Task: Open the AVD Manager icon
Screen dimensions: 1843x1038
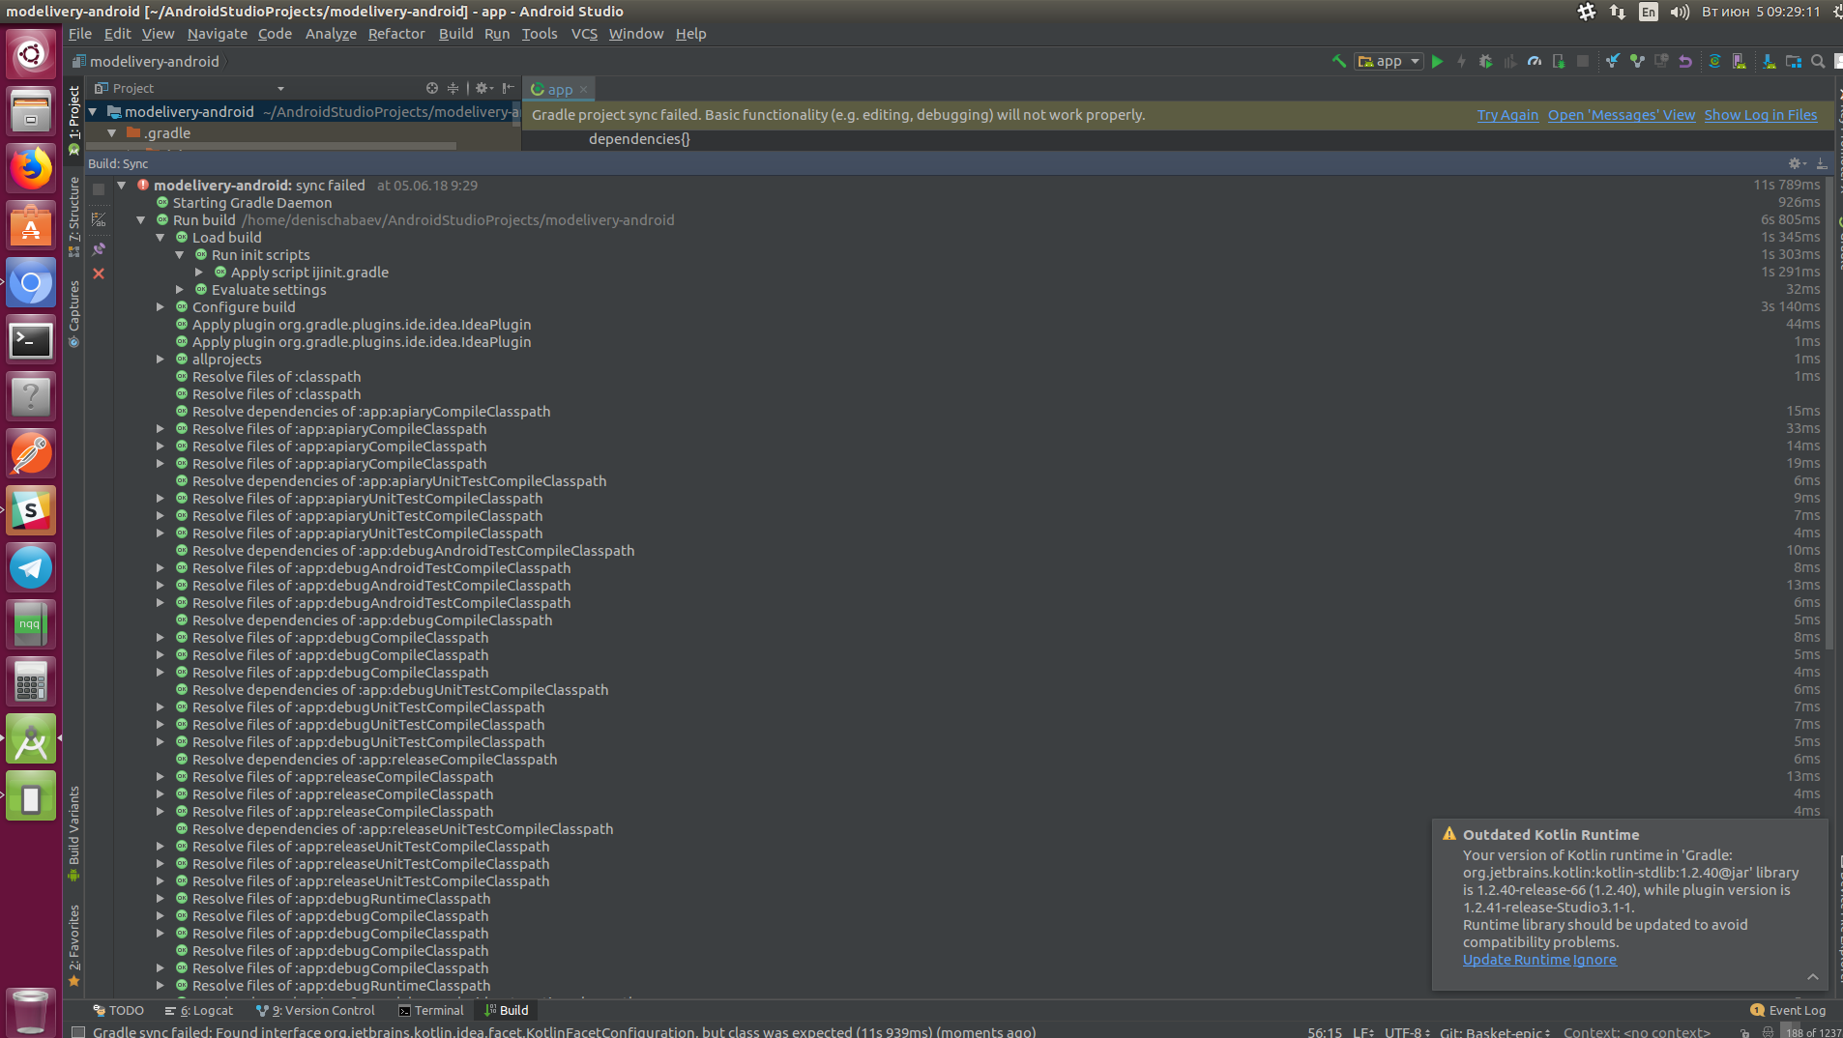Action: pyautogui.click(x=1739, y=61)
